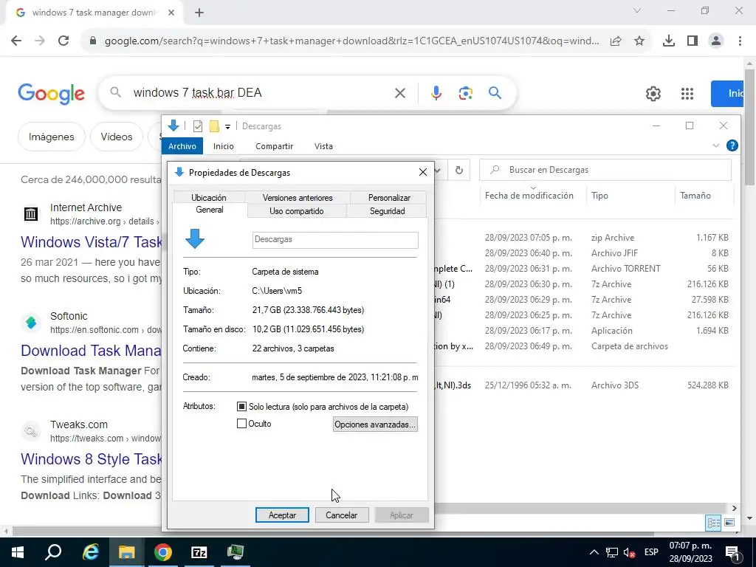Click Buscar en Descargas search field
The width and height of the screenshot is (756, 567).
(x=605, y=170)
